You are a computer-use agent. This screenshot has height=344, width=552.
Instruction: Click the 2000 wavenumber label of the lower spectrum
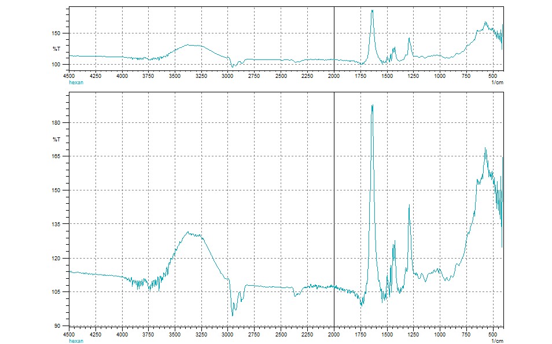[334, 335]
